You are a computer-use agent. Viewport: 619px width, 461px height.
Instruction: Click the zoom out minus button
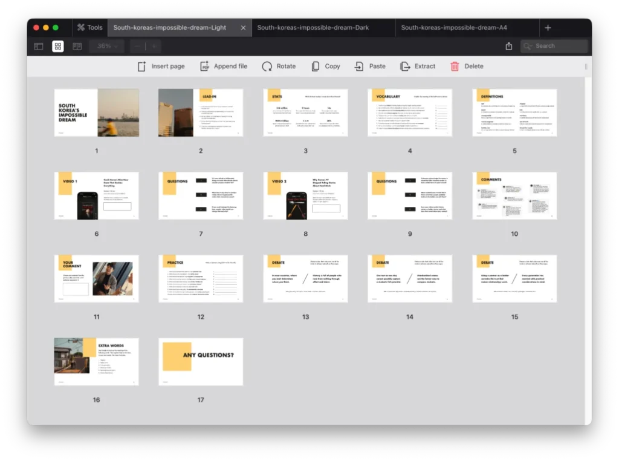[137, 46]
